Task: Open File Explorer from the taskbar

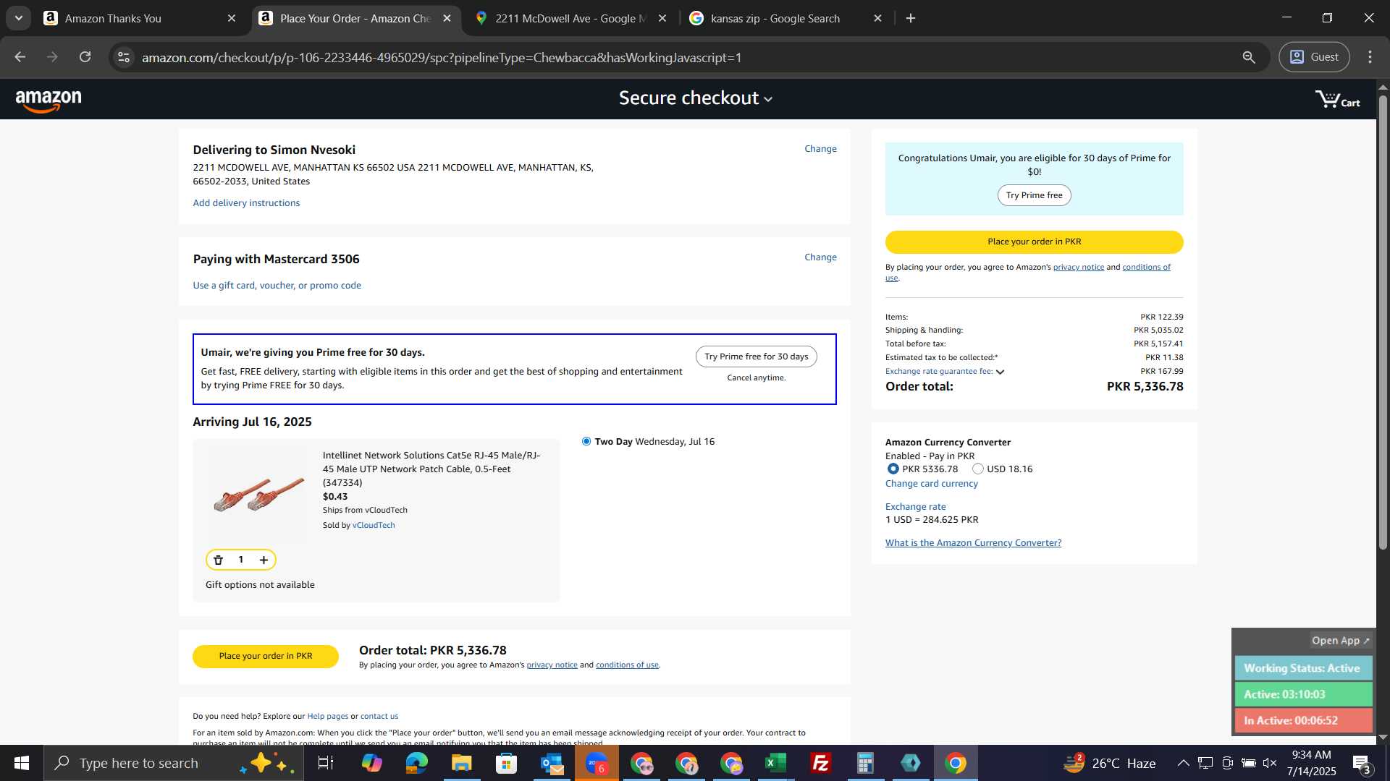Action: pos(461,763)
